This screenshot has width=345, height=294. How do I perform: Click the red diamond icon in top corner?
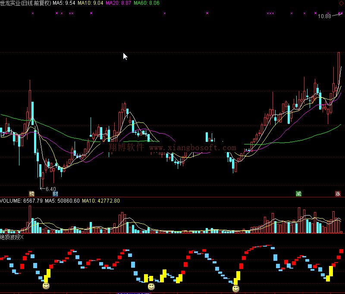[x=341, y=3]
